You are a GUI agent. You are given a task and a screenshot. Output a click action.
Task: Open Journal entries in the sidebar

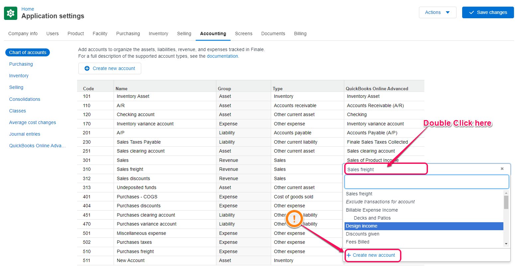pos(25,134)
